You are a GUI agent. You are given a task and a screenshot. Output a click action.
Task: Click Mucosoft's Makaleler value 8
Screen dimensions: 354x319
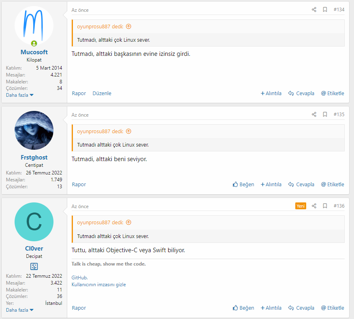[61, 81]
